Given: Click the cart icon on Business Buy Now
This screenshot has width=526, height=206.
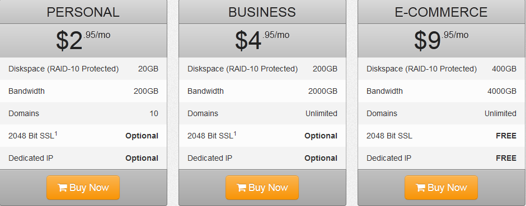Looking at the screenshot, I should [x=242, y=188].
